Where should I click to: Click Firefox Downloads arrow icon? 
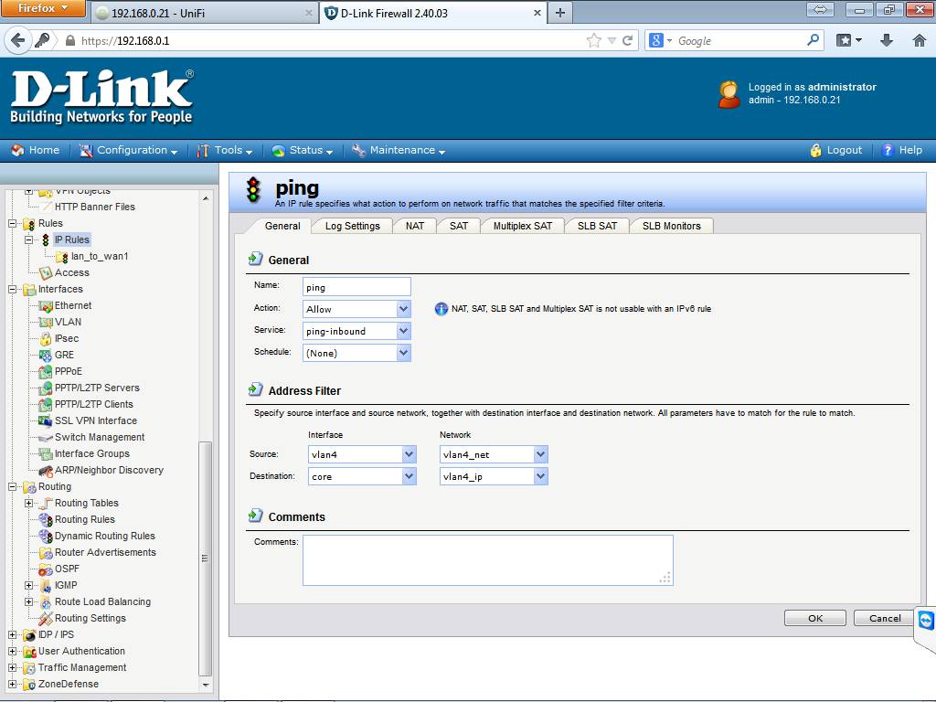coord(886,40)
